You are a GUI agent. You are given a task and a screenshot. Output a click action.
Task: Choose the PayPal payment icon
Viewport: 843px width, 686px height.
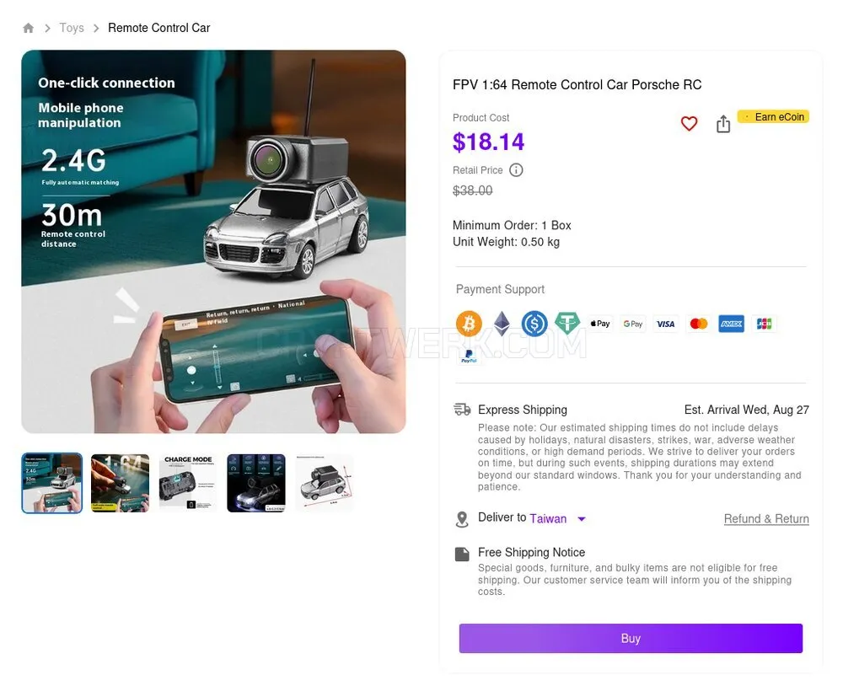click(x=469, y=356)
